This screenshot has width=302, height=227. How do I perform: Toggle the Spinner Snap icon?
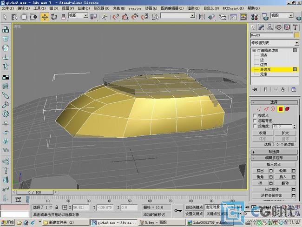[x=144, y=17]
